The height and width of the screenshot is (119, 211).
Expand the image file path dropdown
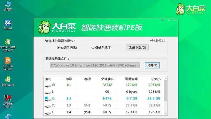(x=138, y=66)
